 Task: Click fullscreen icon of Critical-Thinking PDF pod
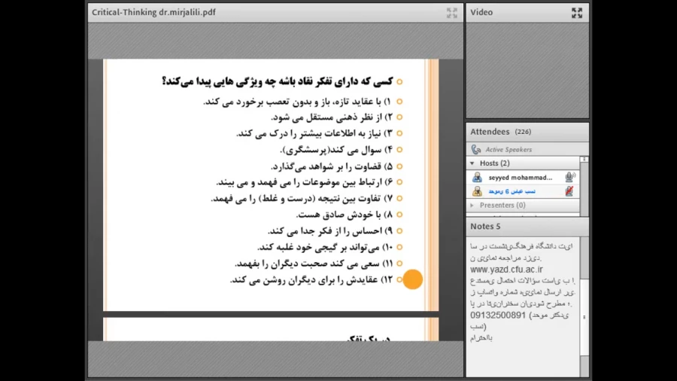tap(451, 13)
